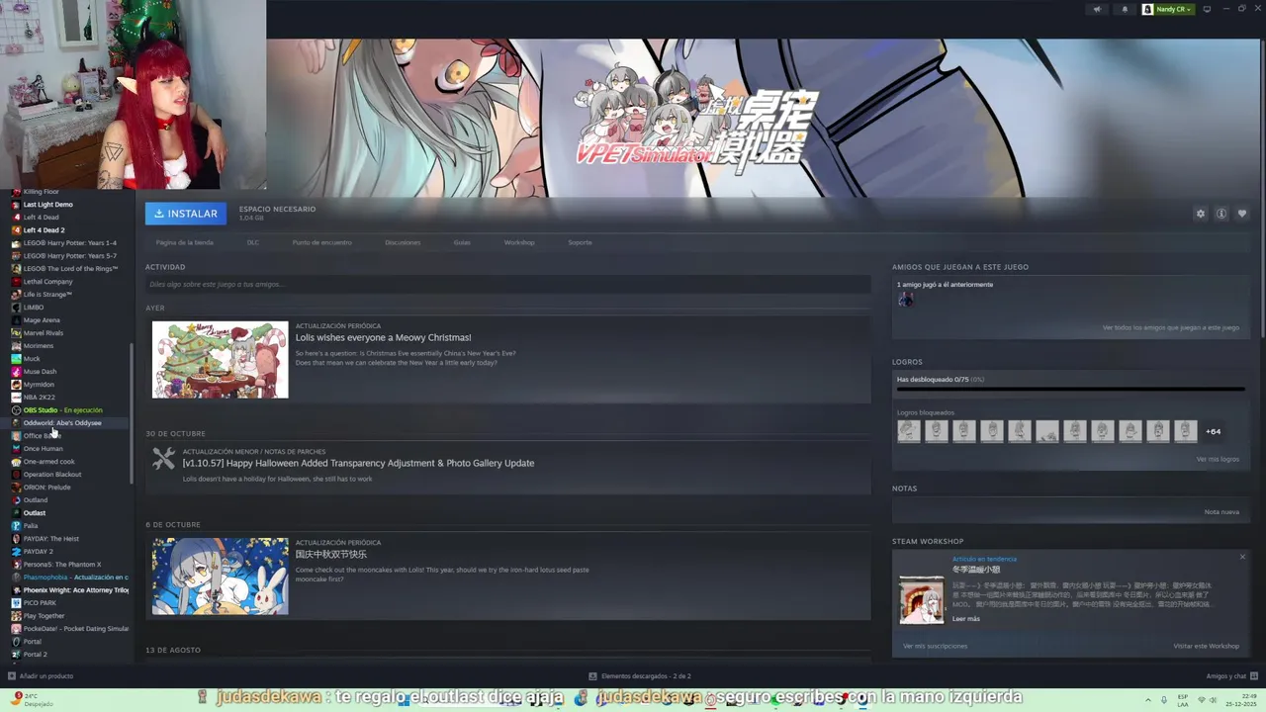1266x712 pixels.
Task: Click the LIMBO game icon
Action: coord(16,308)
